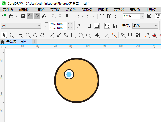Screen dimensions: 161x122
Task: Click the New document icon
Action: (x=4, y=16)
